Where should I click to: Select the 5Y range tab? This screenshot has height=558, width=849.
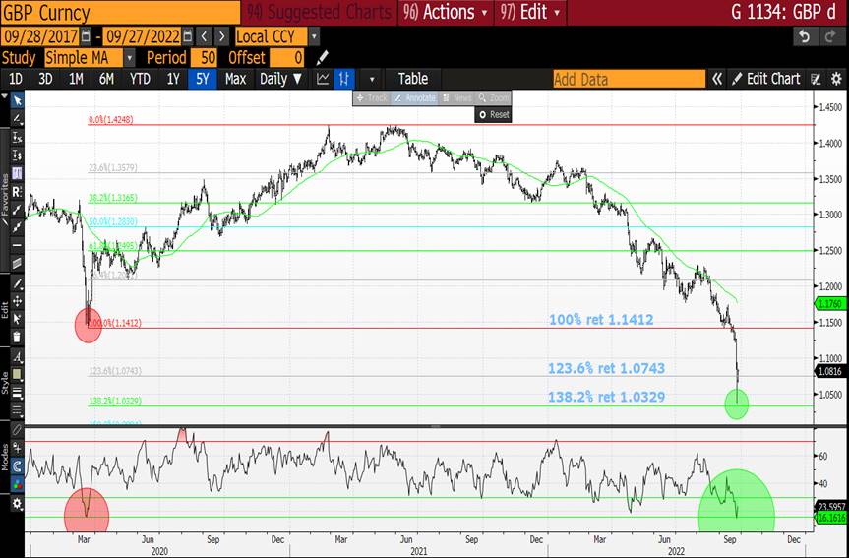[x=203, y=79]
